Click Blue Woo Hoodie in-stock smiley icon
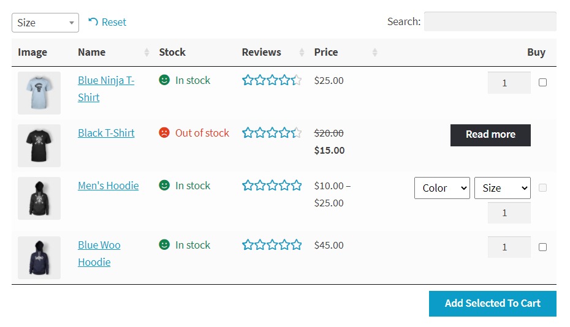The width and height of the screenshot is (570, 327). (164, 244)
